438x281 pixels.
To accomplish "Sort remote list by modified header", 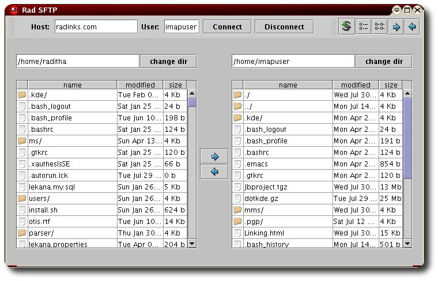I will [356, 85].
